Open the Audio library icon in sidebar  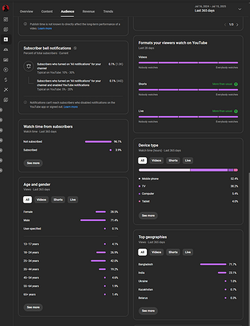tap(6, 100)
